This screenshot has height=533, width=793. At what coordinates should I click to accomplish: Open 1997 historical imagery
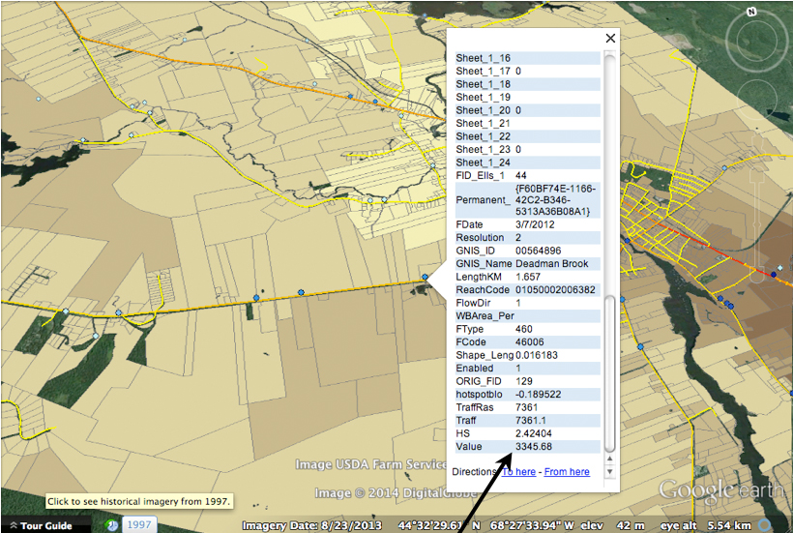click(140, 524)
